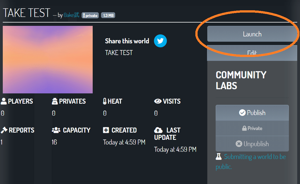
Task: Click the Created plus-square icon
Action: point(106,130)
